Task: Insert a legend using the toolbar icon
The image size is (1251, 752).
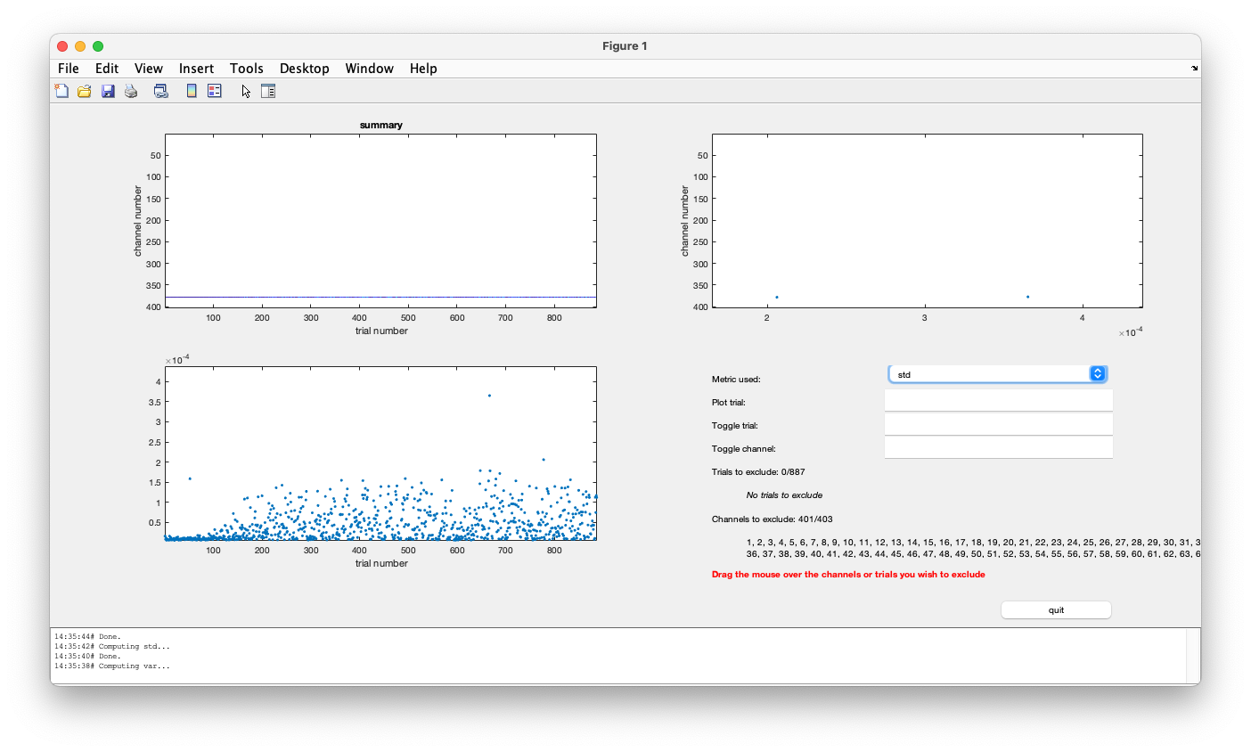Action: [x=215, y=91]
